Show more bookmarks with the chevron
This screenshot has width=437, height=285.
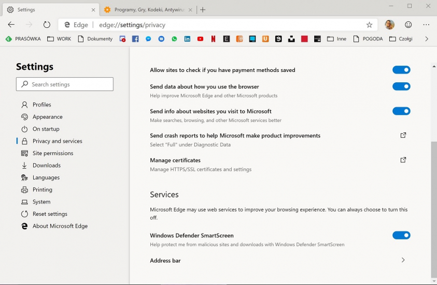pos(427,39)
